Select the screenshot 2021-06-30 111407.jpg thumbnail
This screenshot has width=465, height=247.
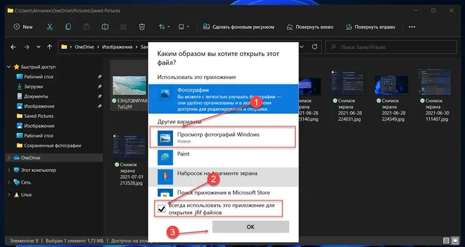(x=435, y=82)
